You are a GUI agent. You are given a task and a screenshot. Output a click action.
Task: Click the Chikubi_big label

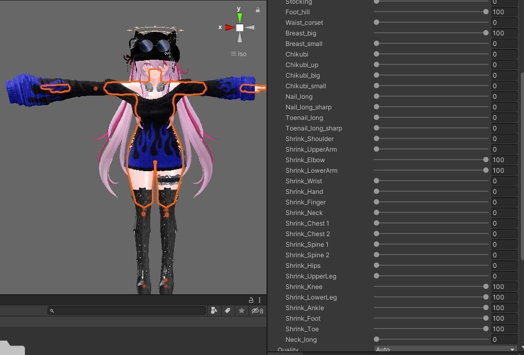(x=302, y=76)
